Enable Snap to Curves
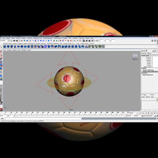 (x=63, y=41)
